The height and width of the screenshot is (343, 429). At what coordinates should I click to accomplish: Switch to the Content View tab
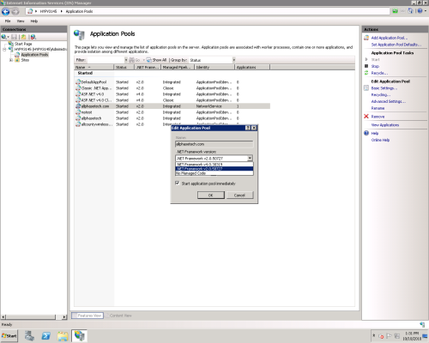point(118,316)
